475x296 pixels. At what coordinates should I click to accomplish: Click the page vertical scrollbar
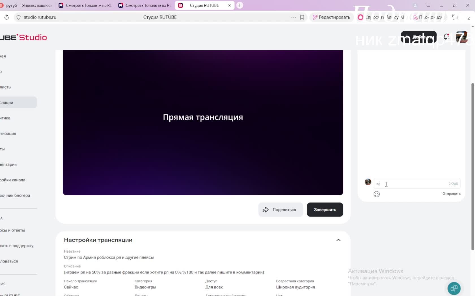(x=472, y=166)
